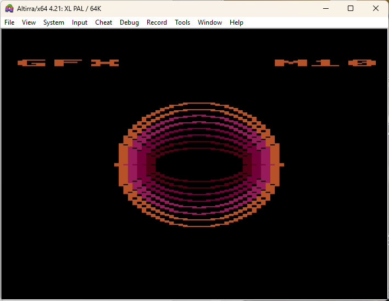Maximize the Altirra window
389x301 pixels.
coord(351,8)
